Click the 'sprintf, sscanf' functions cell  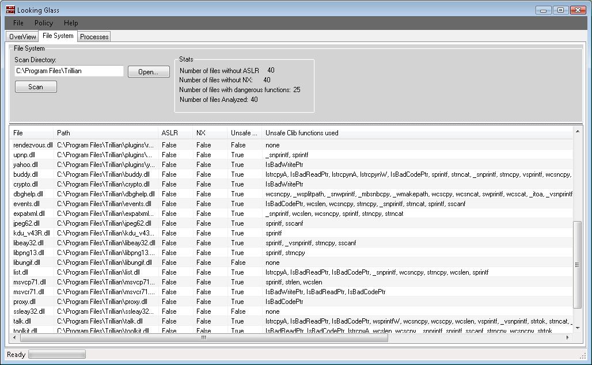(x=284, y=223)
